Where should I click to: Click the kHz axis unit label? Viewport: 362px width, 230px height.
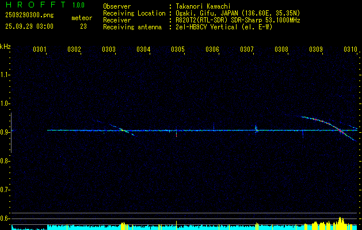[5, 47]
